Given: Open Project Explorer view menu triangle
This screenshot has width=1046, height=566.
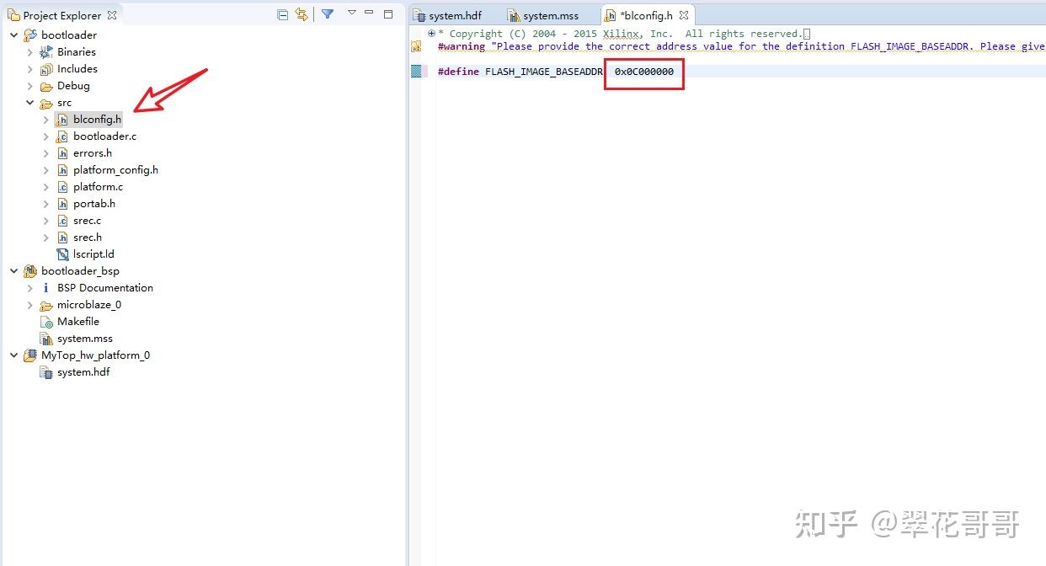Looking at the screenshot, I should tap(352, 13).
